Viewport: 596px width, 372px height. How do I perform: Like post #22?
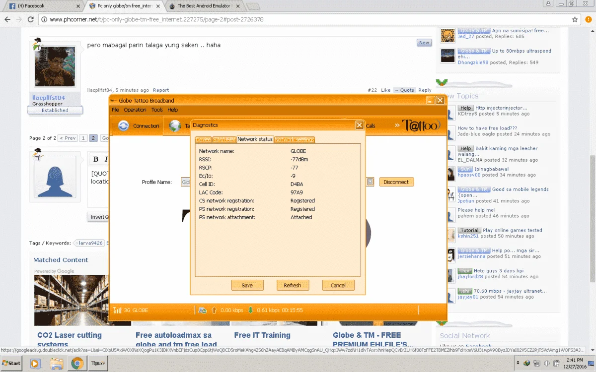(x=386, y=90)
